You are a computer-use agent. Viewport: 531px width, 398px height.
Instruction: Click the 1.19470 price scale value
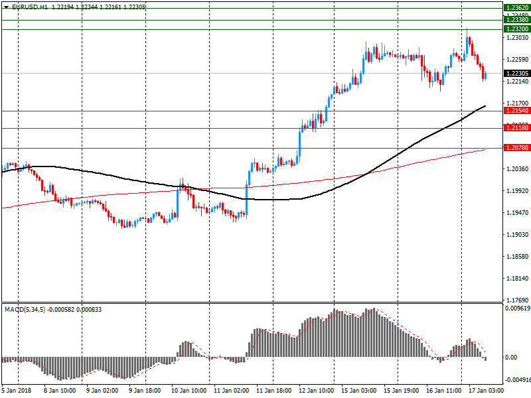click(x=518, y=212)
